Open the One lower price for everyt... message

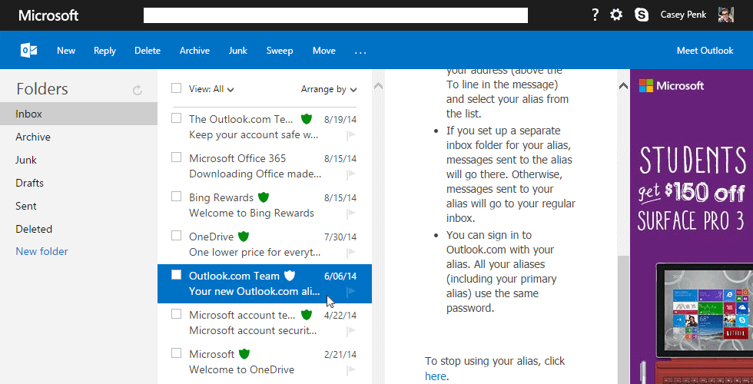coord(254,253)
